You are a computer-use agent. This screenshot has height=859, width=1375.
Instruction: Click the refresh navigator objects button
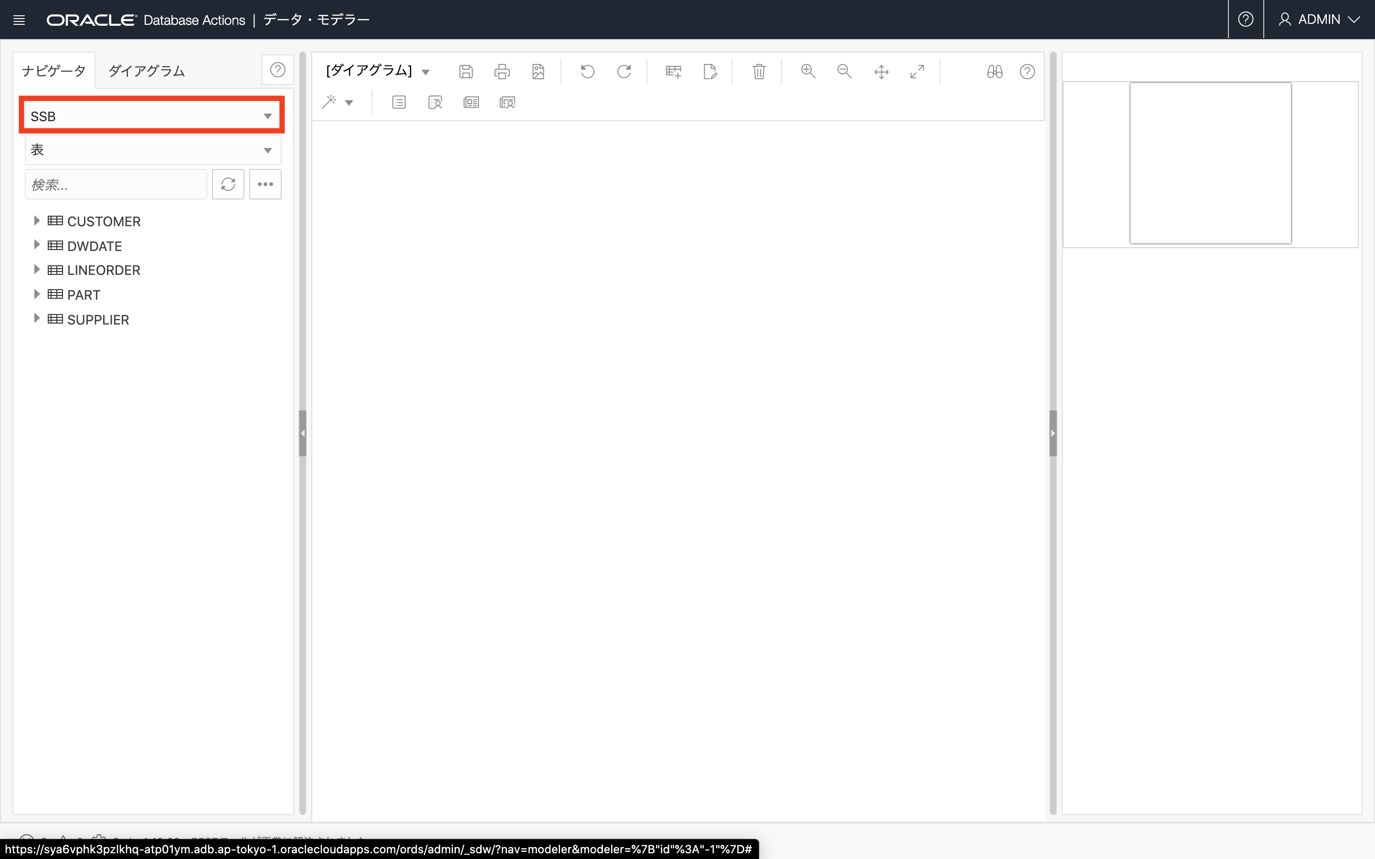pos(228,184)
